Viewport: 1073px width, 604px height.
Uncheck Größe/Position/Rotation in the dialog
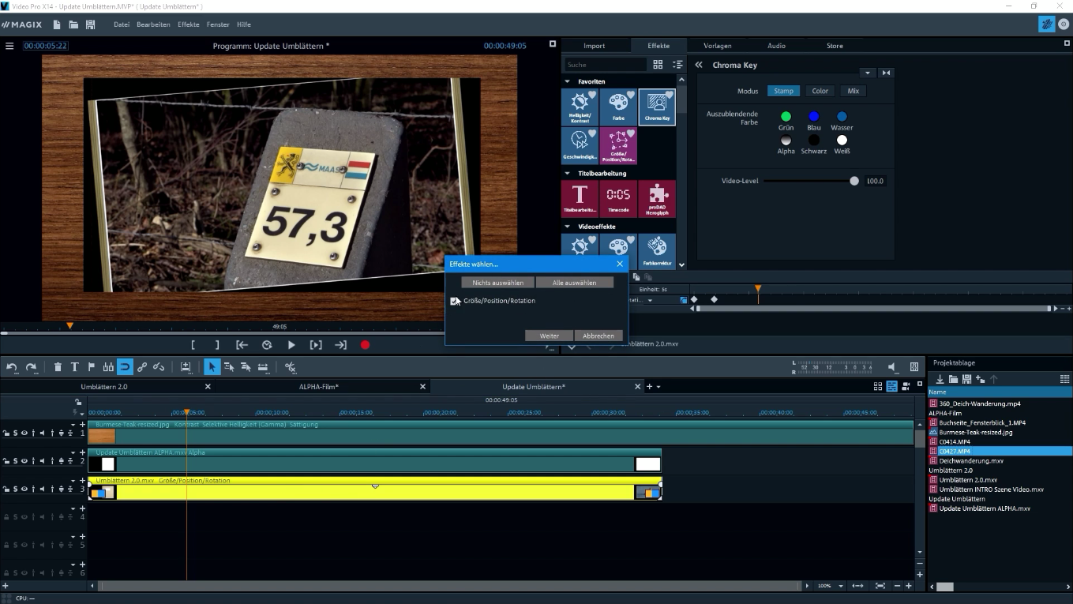click(455, 301)
